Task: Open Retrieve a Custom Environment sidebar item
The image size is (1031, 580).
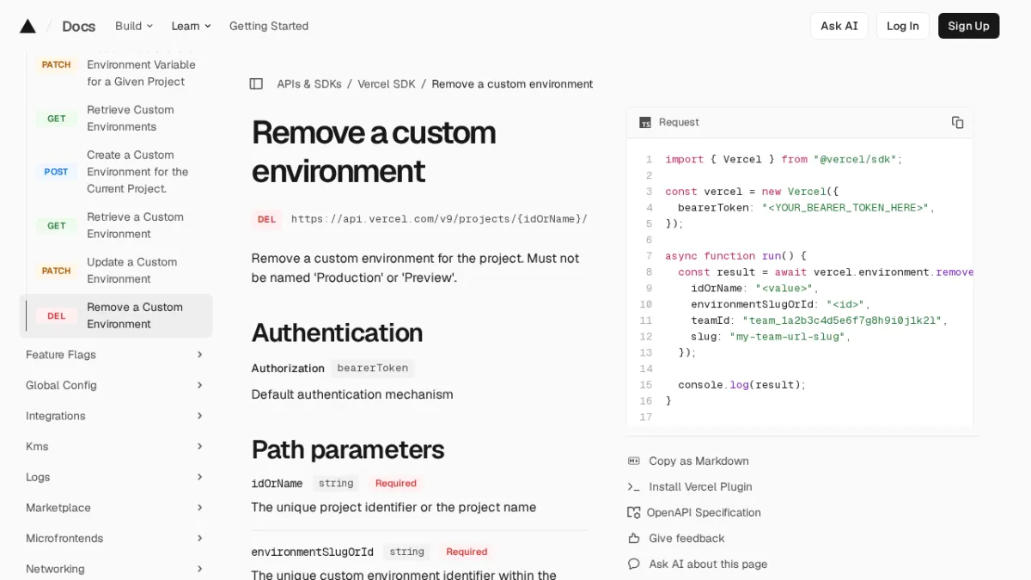Action: coord(116,225)
